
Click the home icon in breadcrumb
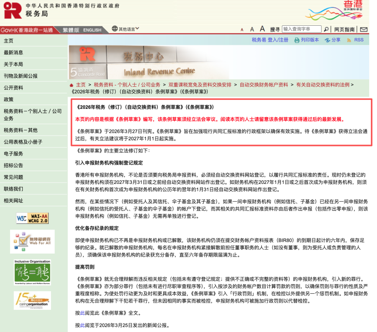coord(71,85)
